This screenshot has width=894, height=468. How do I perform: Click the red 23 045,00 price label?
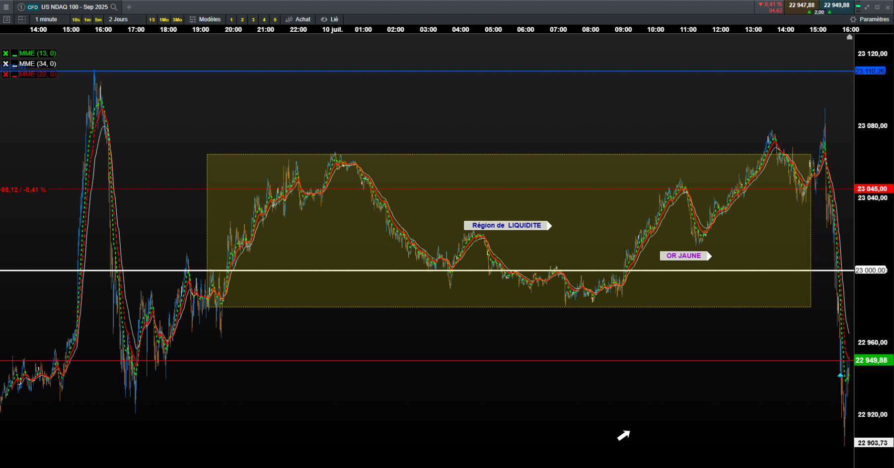point(873,189)
